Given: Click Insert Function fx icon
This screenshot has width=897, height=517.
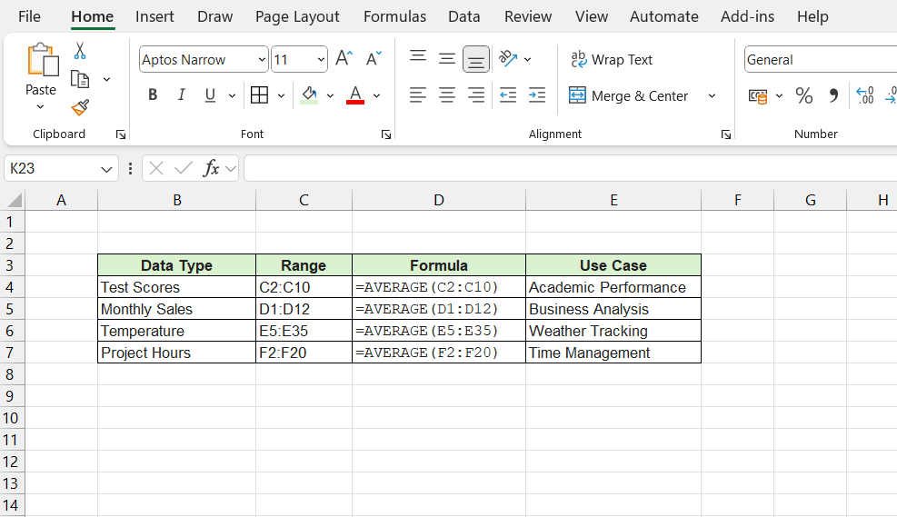Looking at the screenshot, I should click(211, 168).
